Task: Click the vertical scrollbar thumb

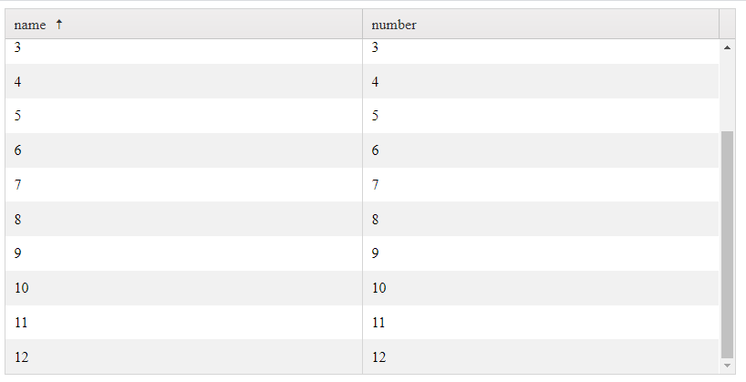Action: click(727, 243)
